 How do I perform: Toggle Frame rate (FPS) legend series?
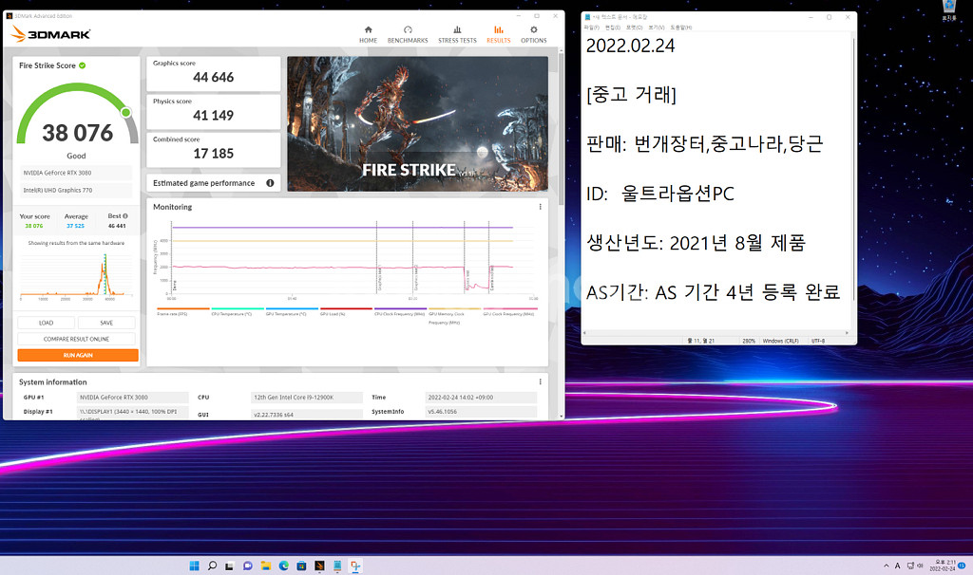coord(183,311)
